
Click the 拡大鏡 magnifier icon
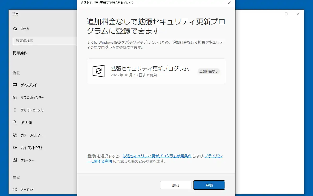click(x=15, y=123)
